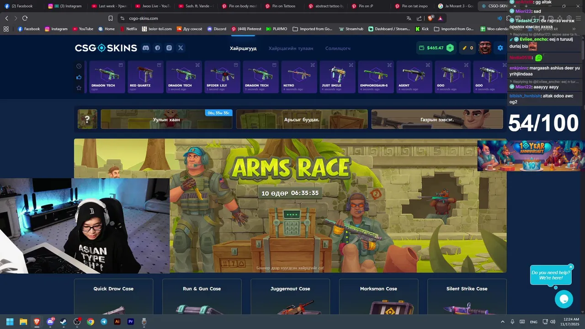585x329 pixels.
Task: Open the RED QUARTZ live drop card
Action: (145, 77)
